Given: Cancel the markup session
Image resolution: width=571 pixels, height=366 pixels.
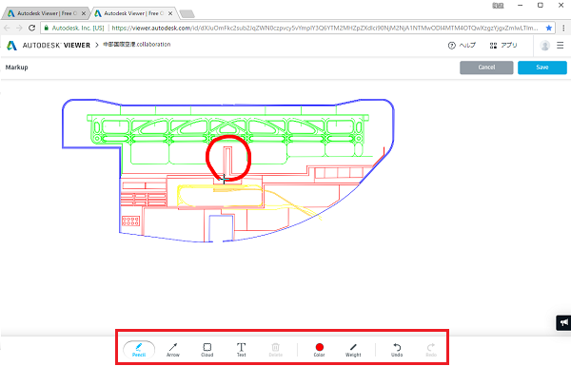Looking at the screenshot, I should [486, 67].
